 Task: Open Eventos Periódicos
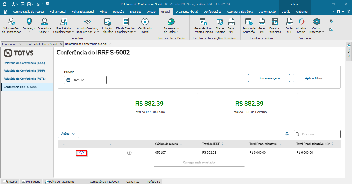274,26
